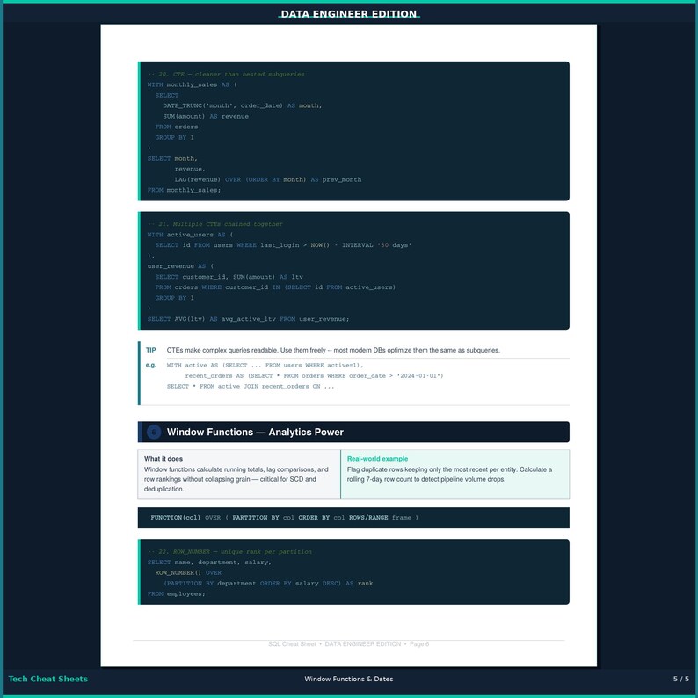Click the tip sentence 'CTEs make complex queries readable'
698x698 pixels.
click(333, 351)
